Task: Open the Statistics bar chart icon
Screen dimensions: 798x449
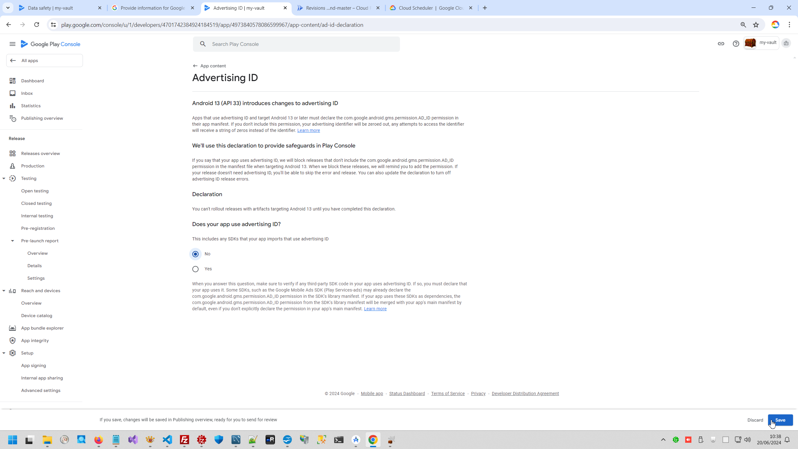Action: (x=12, y=106)
